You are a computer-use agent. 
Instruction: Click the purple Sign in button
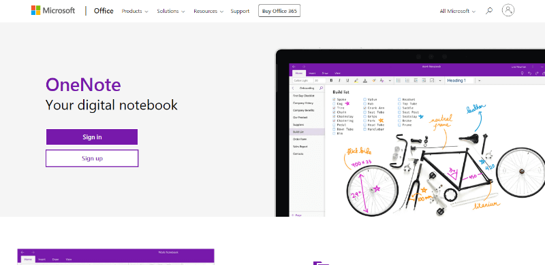point(92,137)
